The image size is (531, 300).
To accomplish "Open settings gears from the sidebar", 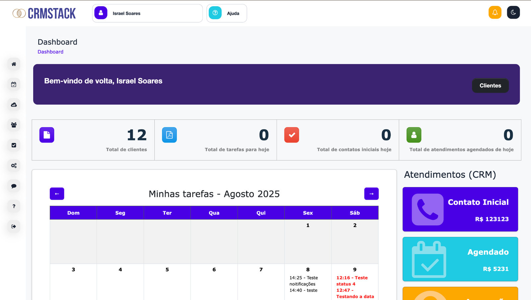I will [13, 165].
